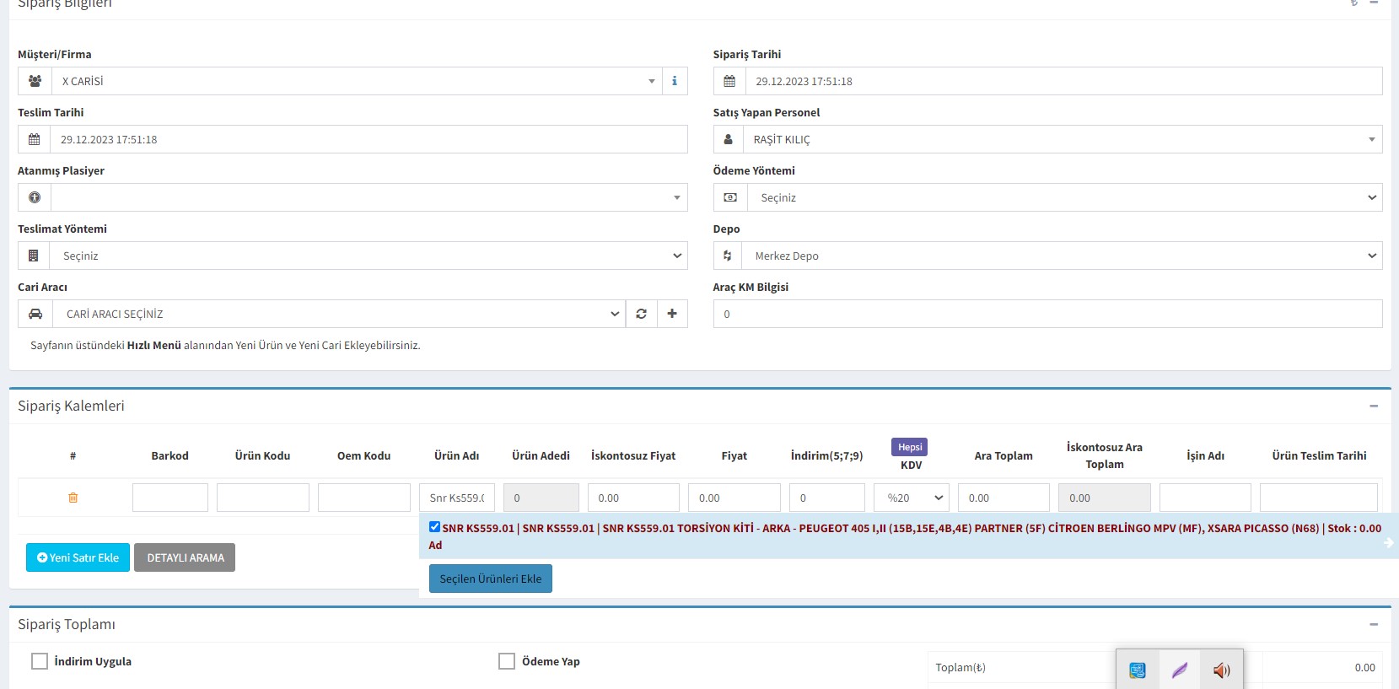This screenshot has width=1399, height=689.
Task: Add new vehicle with the plus icon
Action: [672, 314]
